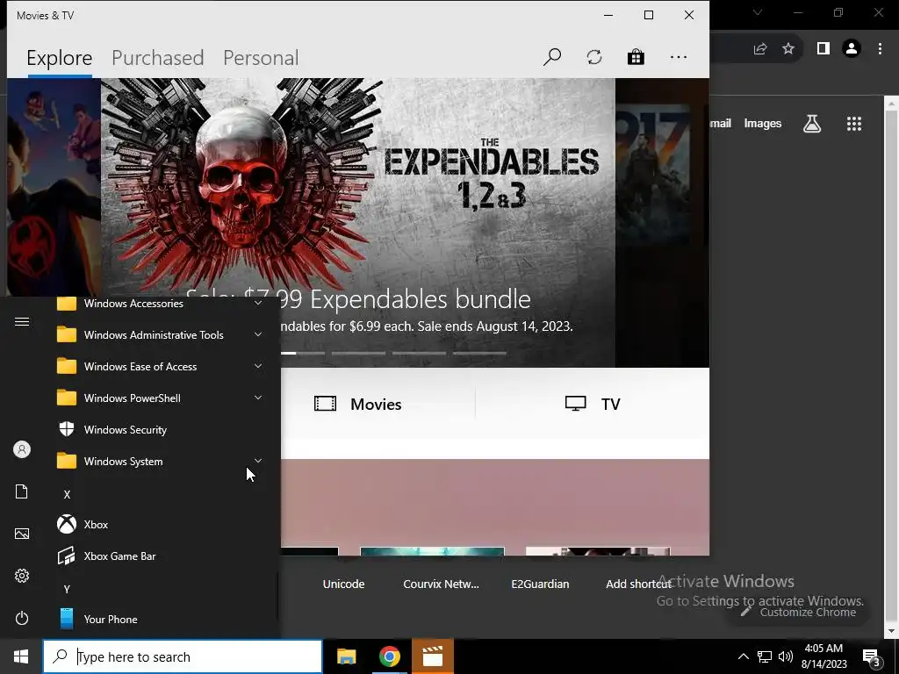Screen dimensions: 899x674
Task: Open the Windows Ease of Access folder icon
Action: (x=67, y=366)
